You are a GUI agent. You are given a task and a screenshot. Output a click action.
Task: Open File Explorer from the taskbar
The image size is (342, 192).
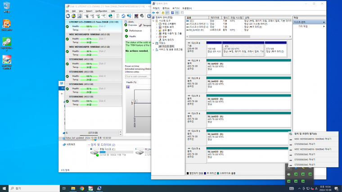[x=73, y=188]
